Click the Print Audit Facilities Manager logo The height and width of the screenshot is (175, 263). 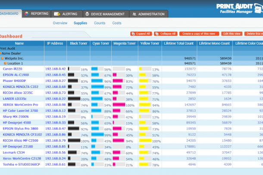pyautogui.click(x=240, y=8)
